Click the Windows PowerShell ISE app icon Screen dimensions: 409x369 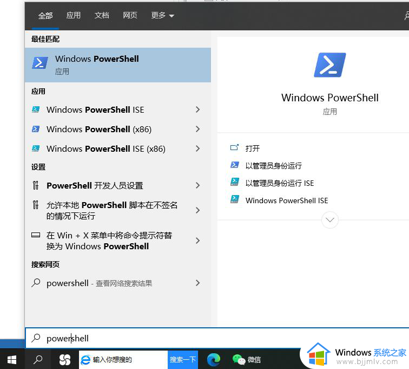click(x=36, y=109)
